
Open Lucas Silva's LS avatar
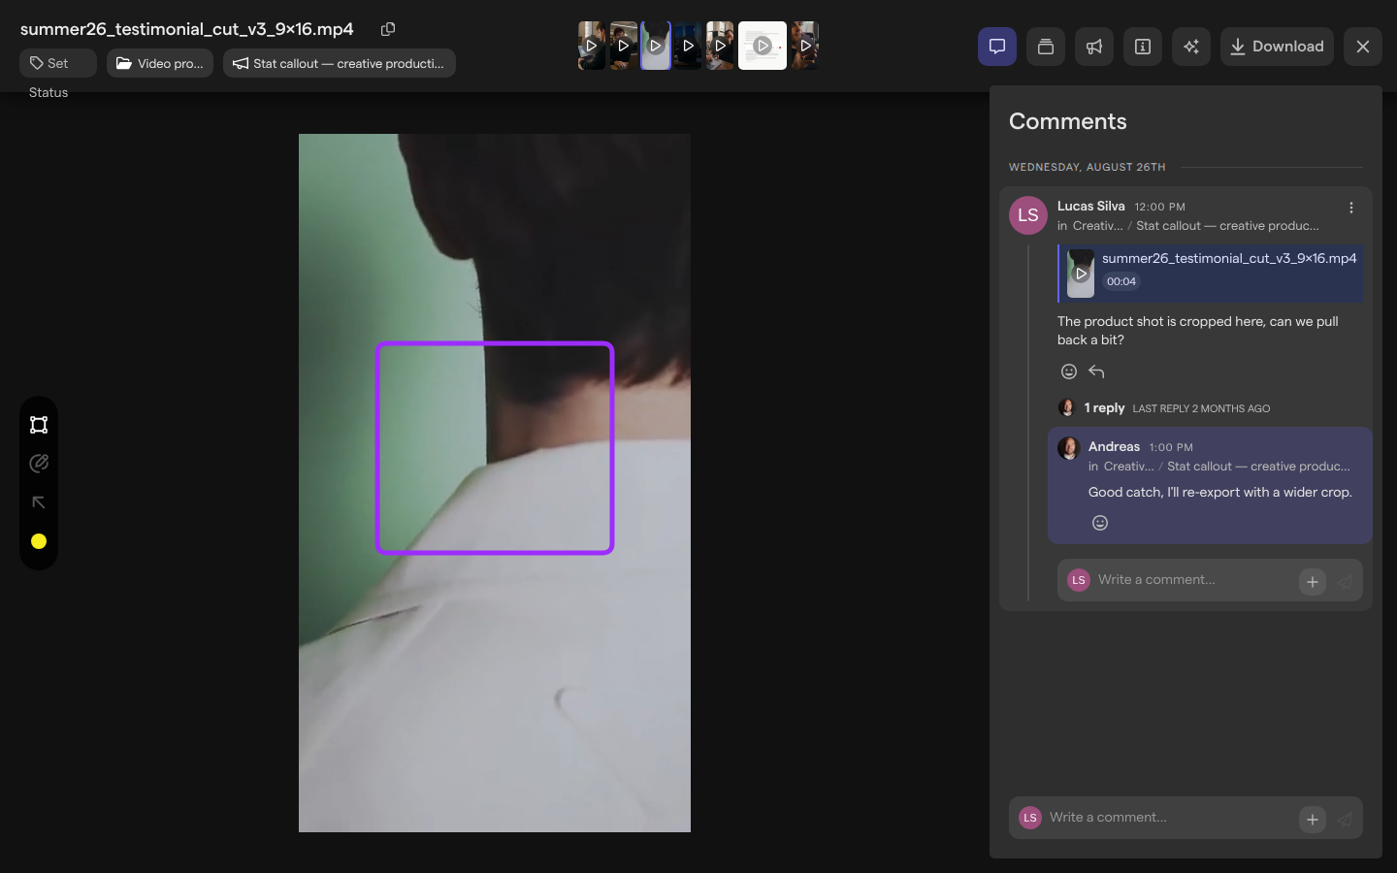[x=1028, y=215]
